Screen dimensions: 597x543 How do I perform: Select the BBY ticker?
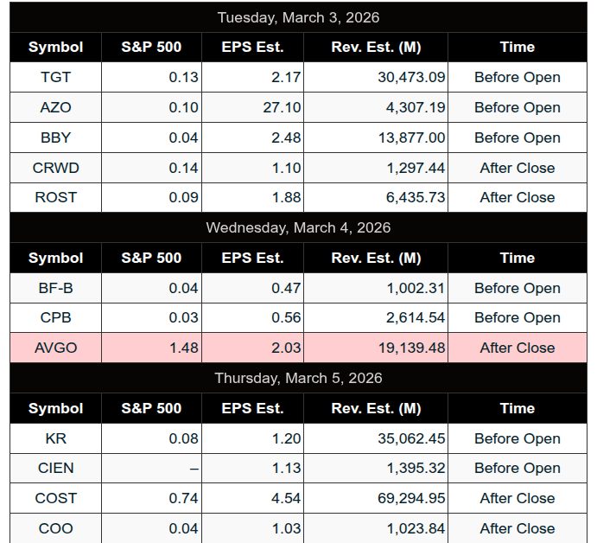tap(55, 137)
